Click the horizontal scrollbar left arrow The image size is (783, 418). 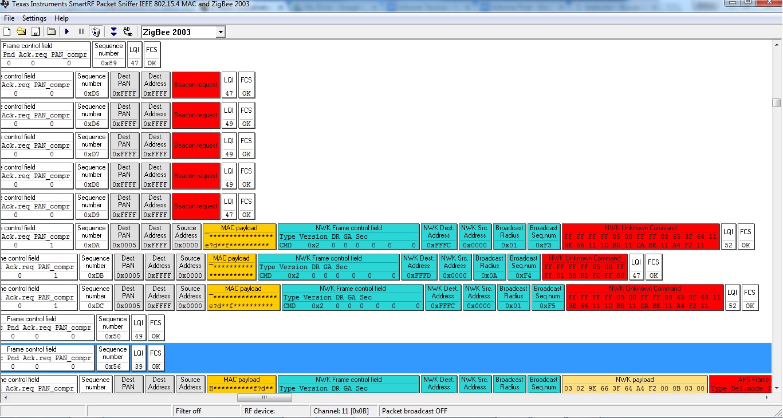[x=5, y=397]
